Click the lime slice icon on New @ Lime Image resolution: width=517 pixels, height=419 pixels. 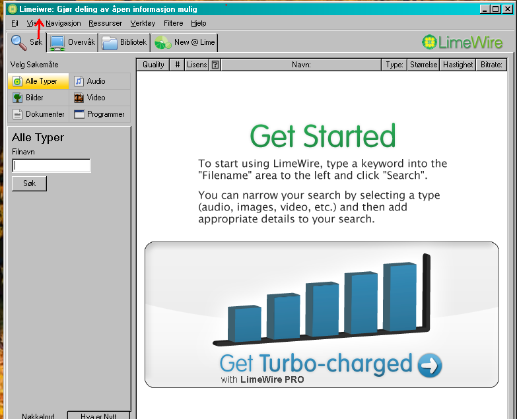click(163, 43)
